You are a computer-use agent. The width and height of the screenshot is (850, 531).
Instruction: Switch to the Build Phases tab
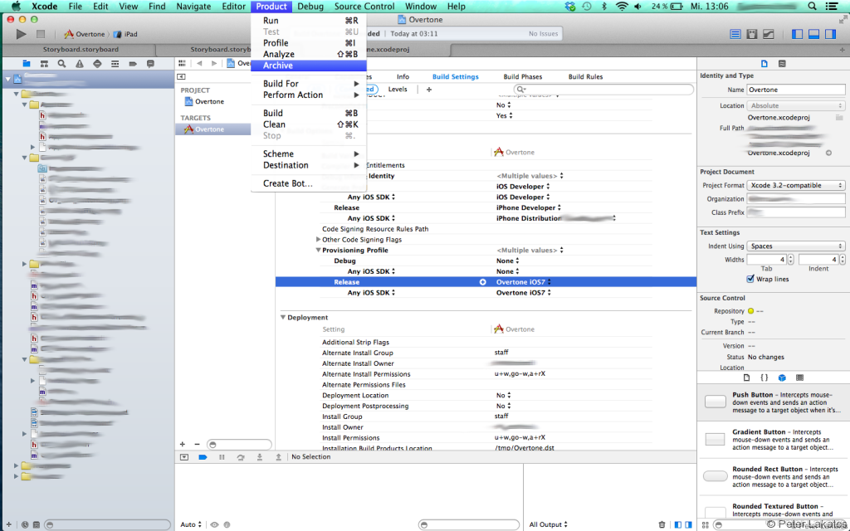[523, 77]
